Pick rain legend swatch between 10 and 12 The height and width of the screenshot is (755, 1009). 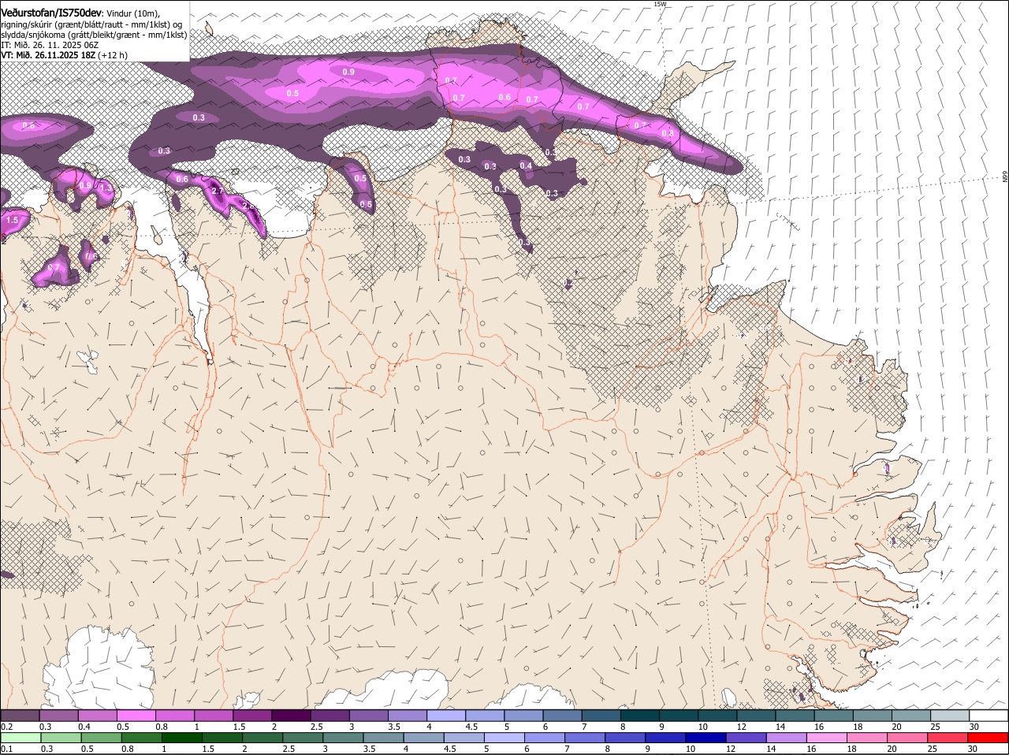708,738
